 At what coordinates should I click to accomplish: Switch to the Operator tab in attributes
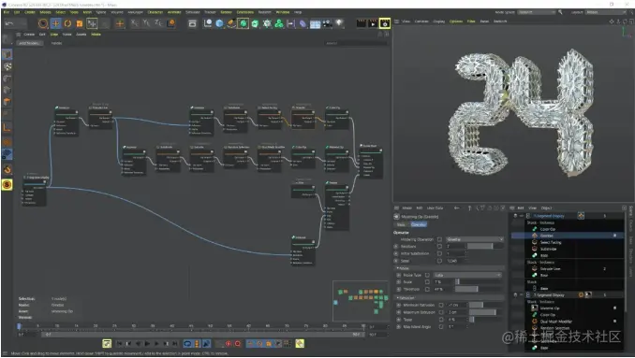(x=419, y=224)
